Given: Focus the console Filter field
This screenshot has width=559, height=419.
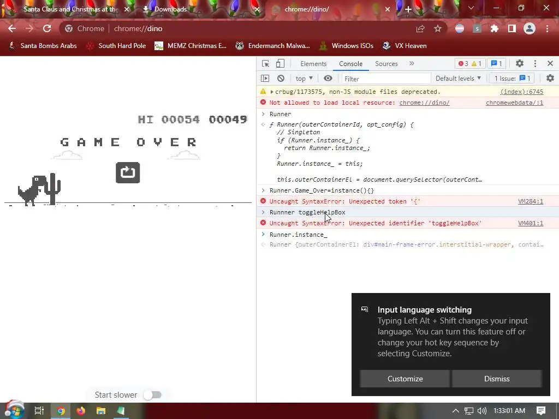Looking at the screenshot, I should click(x=386, y=79).
